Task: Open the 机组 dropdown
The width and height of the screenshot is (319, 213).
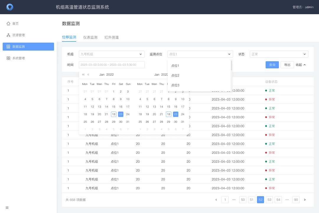Action: click(x=111, y=54)
